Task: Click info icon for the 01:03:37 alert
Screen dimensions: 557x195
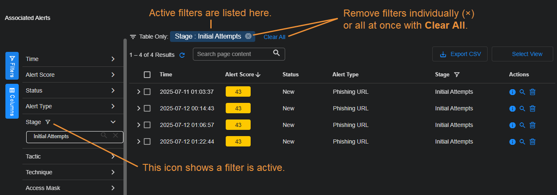Action: click(512, 92)
